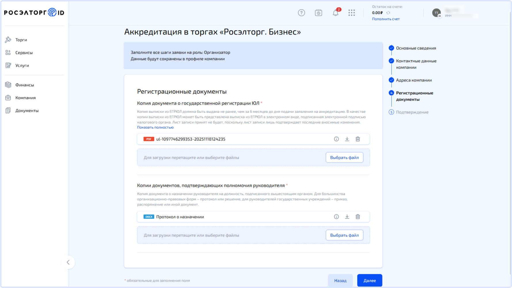Go to Финансы sidebar section
This screenshot has height=288, width=512.
coord(24,85)
